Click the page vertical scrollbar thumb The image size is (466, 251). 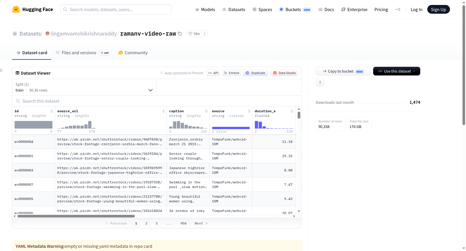(x=464, y=65)
